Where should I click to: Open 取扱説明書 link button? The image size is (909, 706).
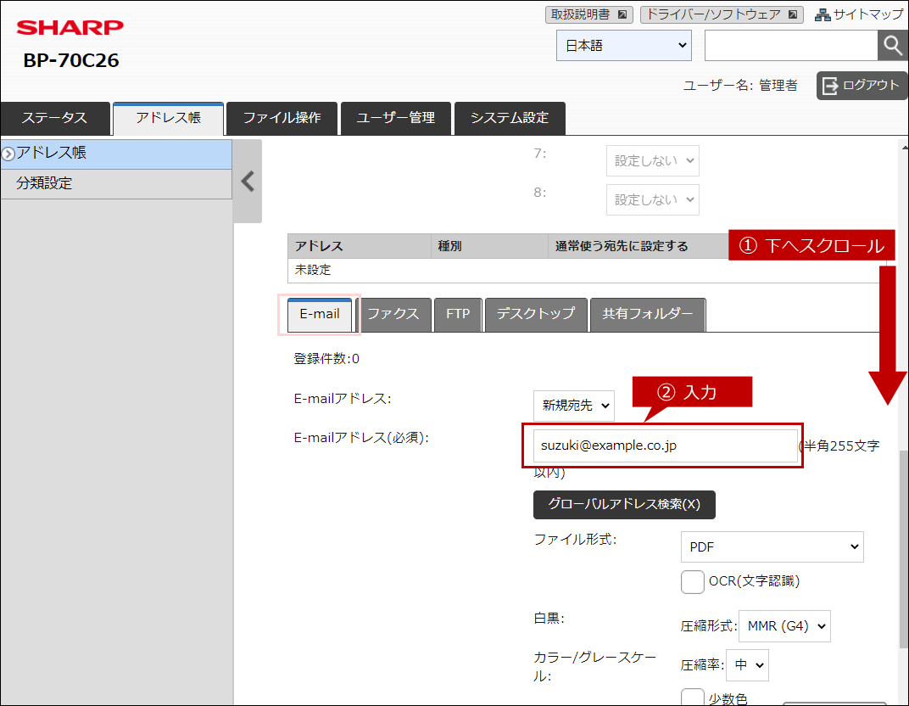coord(588,14)
